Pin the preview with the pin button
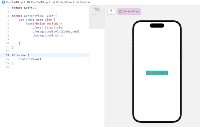 pos(111,11)
